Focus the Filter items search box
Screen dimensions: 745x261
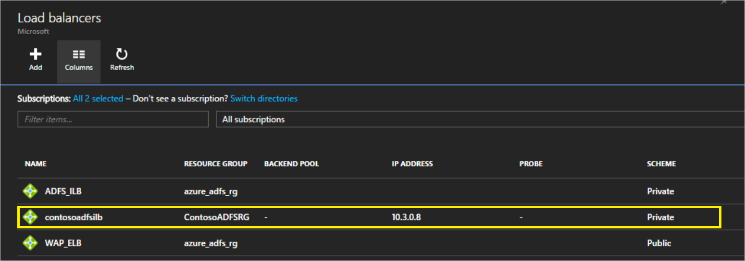(113, 119)
